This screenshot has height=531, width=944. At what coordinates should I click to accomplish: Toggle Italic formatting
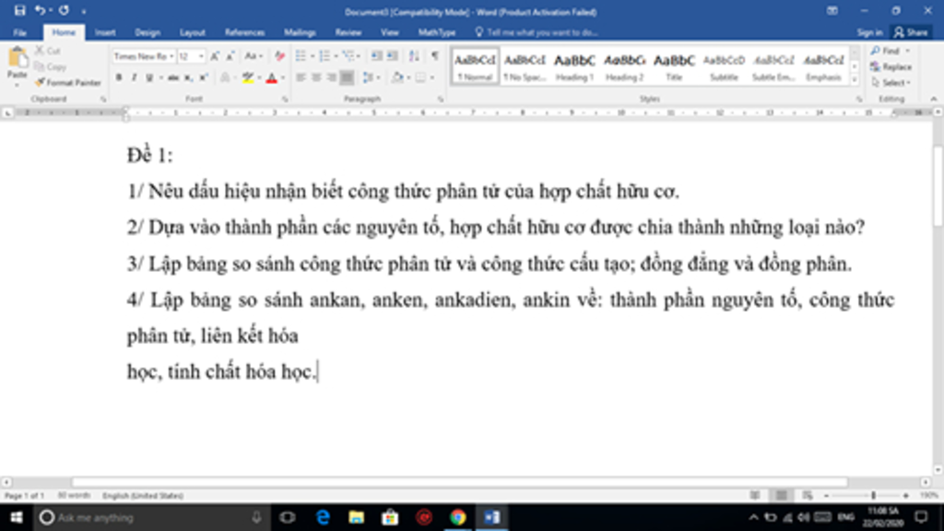[134, 77]
